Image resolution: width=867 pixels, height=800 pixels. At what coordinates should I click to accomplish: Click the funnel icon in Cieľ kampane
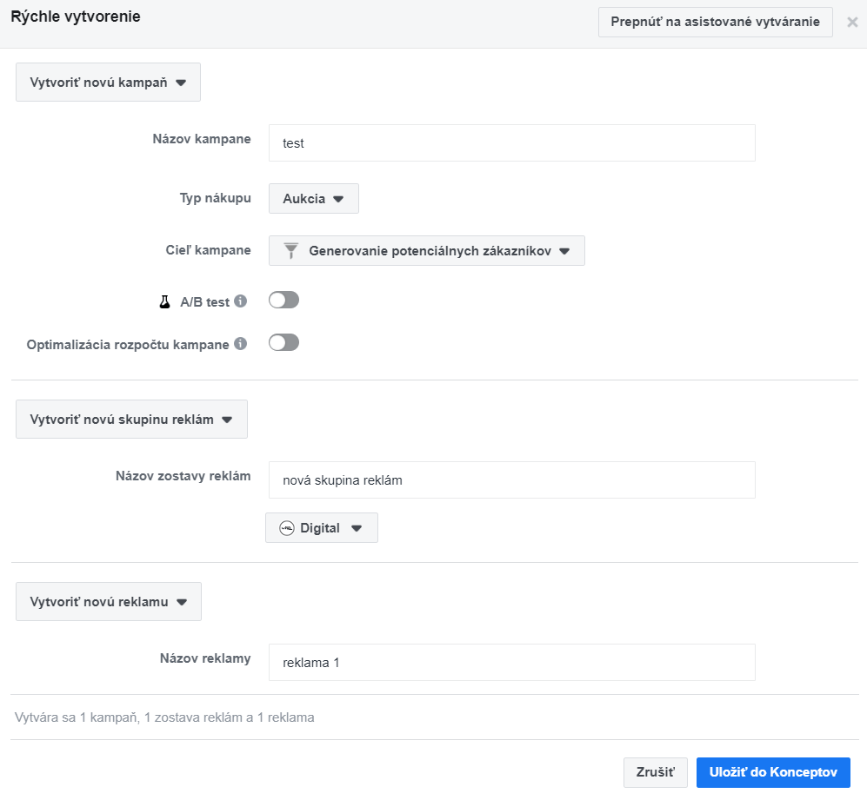click(291, 251)
